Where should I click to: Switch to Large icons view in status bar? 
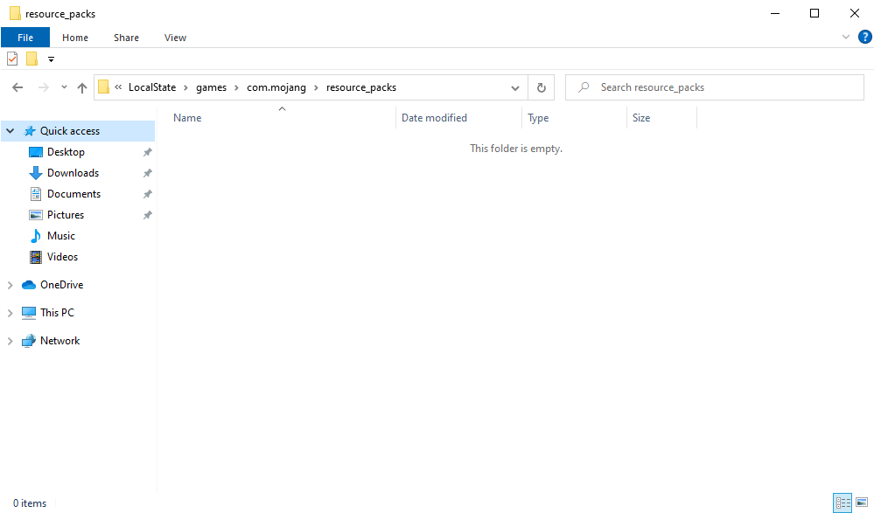(x=862, y=503)
